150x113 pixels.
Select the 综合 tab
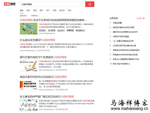click(x=21, y=10)
